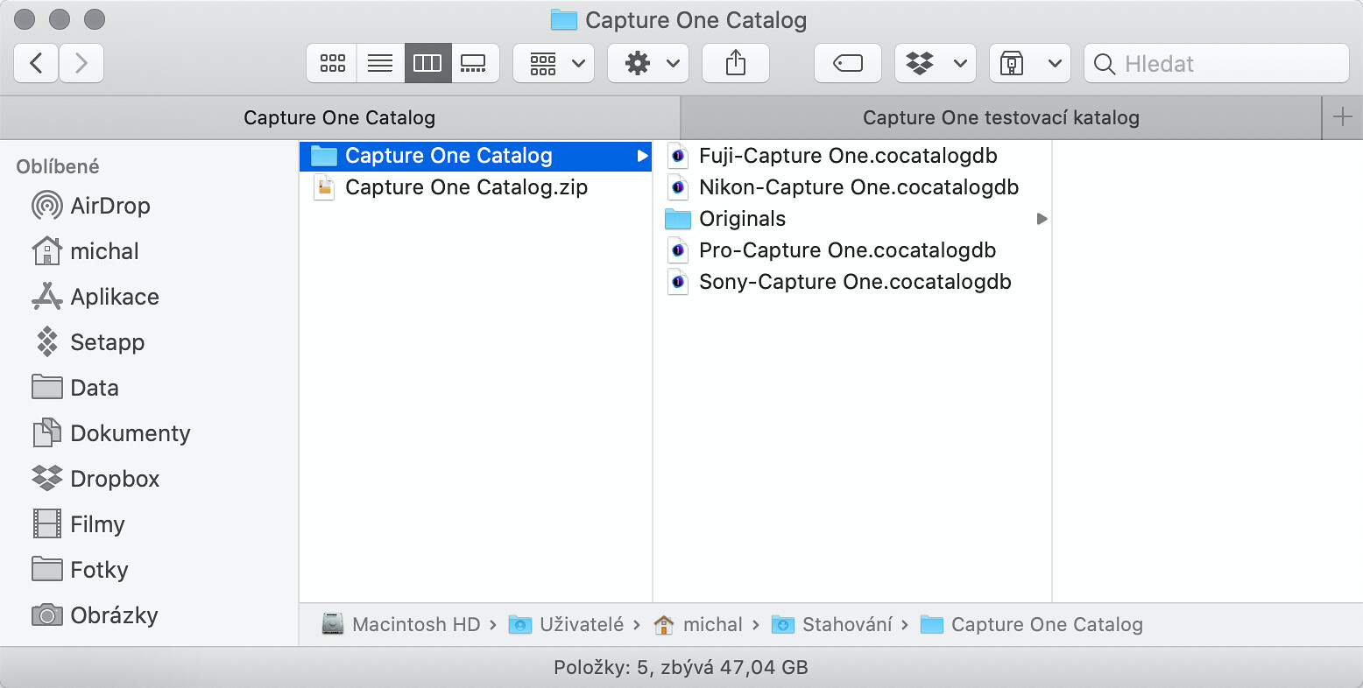
Task: Switch to gallery view
Action: click(x=475, y=63)
